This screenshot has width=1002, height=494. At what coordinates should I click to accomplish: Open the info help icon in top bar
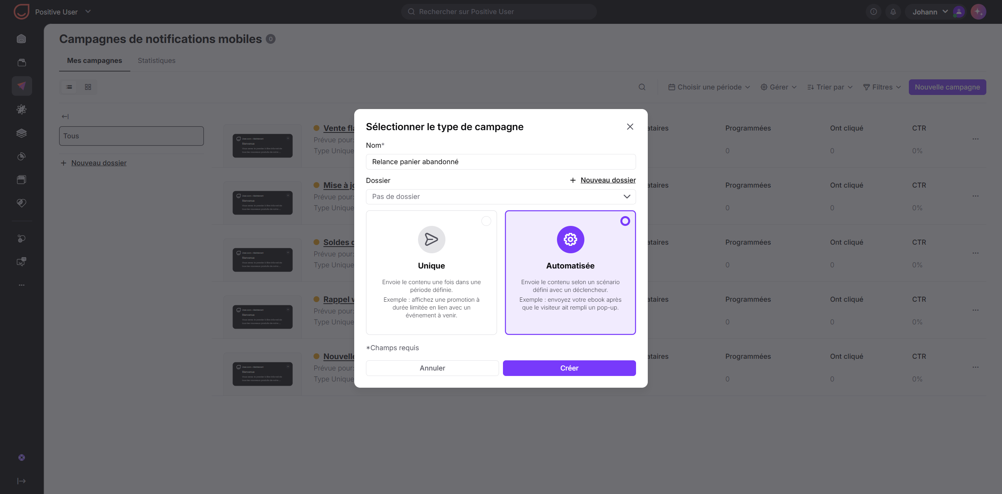pyautogui.click(x=873, y=12)
